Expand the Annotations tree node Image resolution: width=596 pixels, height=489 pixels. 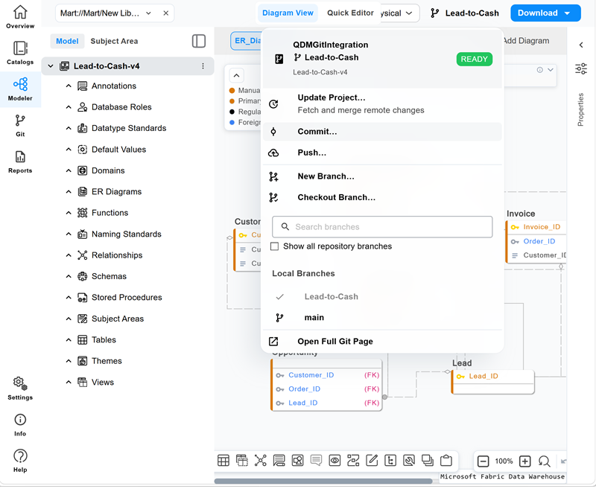pos(69,86)
